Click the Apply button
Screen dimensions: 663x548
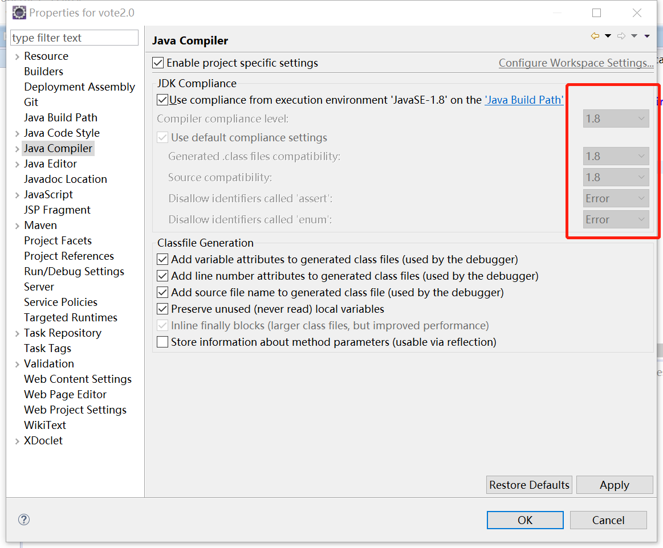pos(615,485)
